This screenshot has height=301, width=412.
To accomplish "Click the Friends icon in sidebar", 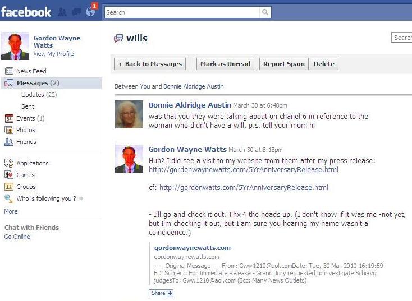I will point(9,142).
